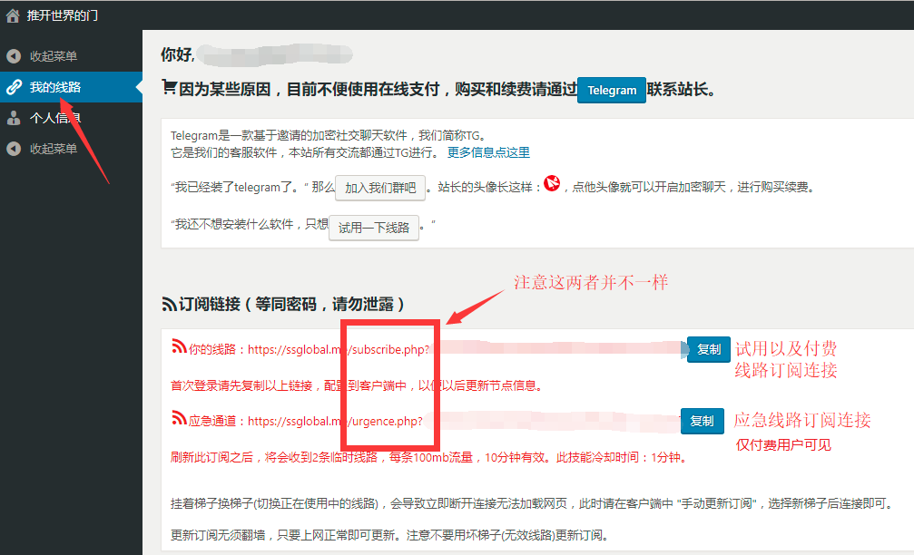Copy 应急通道 link with 复制 button
The height and width of the screenshot is (555, 914).
(702, 421)
